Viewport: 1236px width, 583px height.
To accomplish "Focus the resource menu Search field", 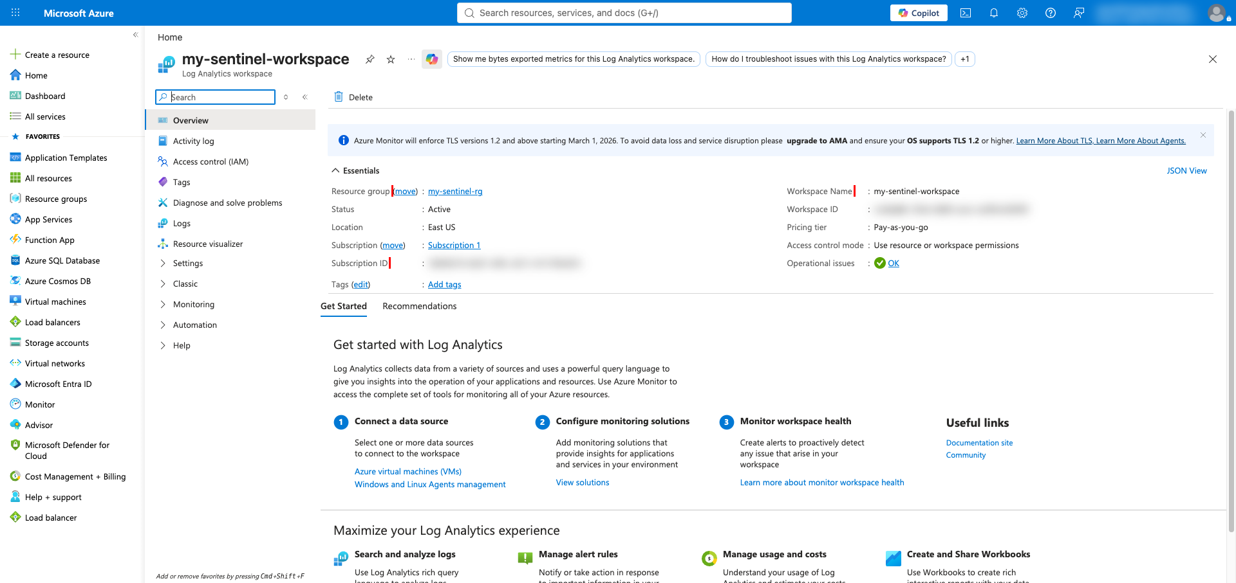I will (216, 97).
